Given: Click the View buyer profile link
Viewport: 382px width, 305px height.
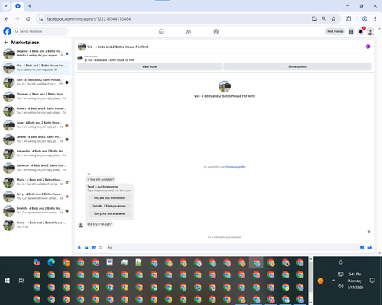Looking at the screenshot, I should (235, 167).
